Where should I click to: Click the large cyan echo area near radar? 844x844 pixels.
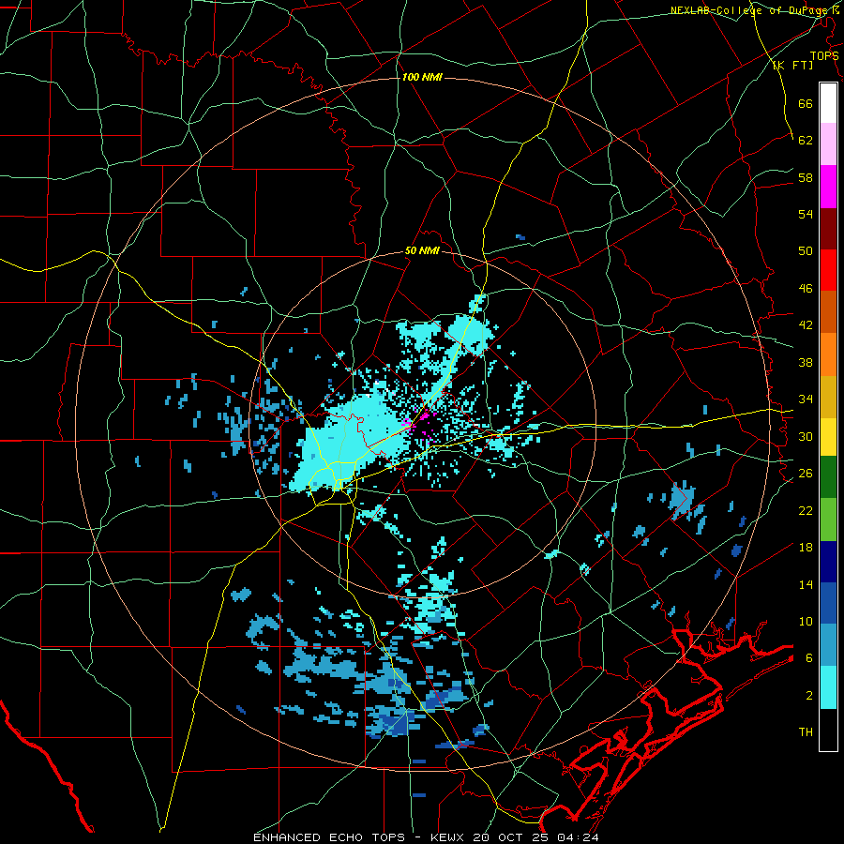349,443
